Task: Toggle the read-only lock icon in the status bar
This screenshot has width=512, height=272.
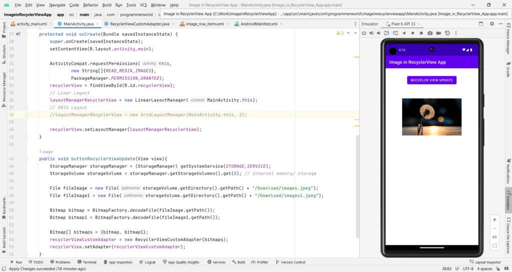Action: pyautogui.click(x=498, y=268)
